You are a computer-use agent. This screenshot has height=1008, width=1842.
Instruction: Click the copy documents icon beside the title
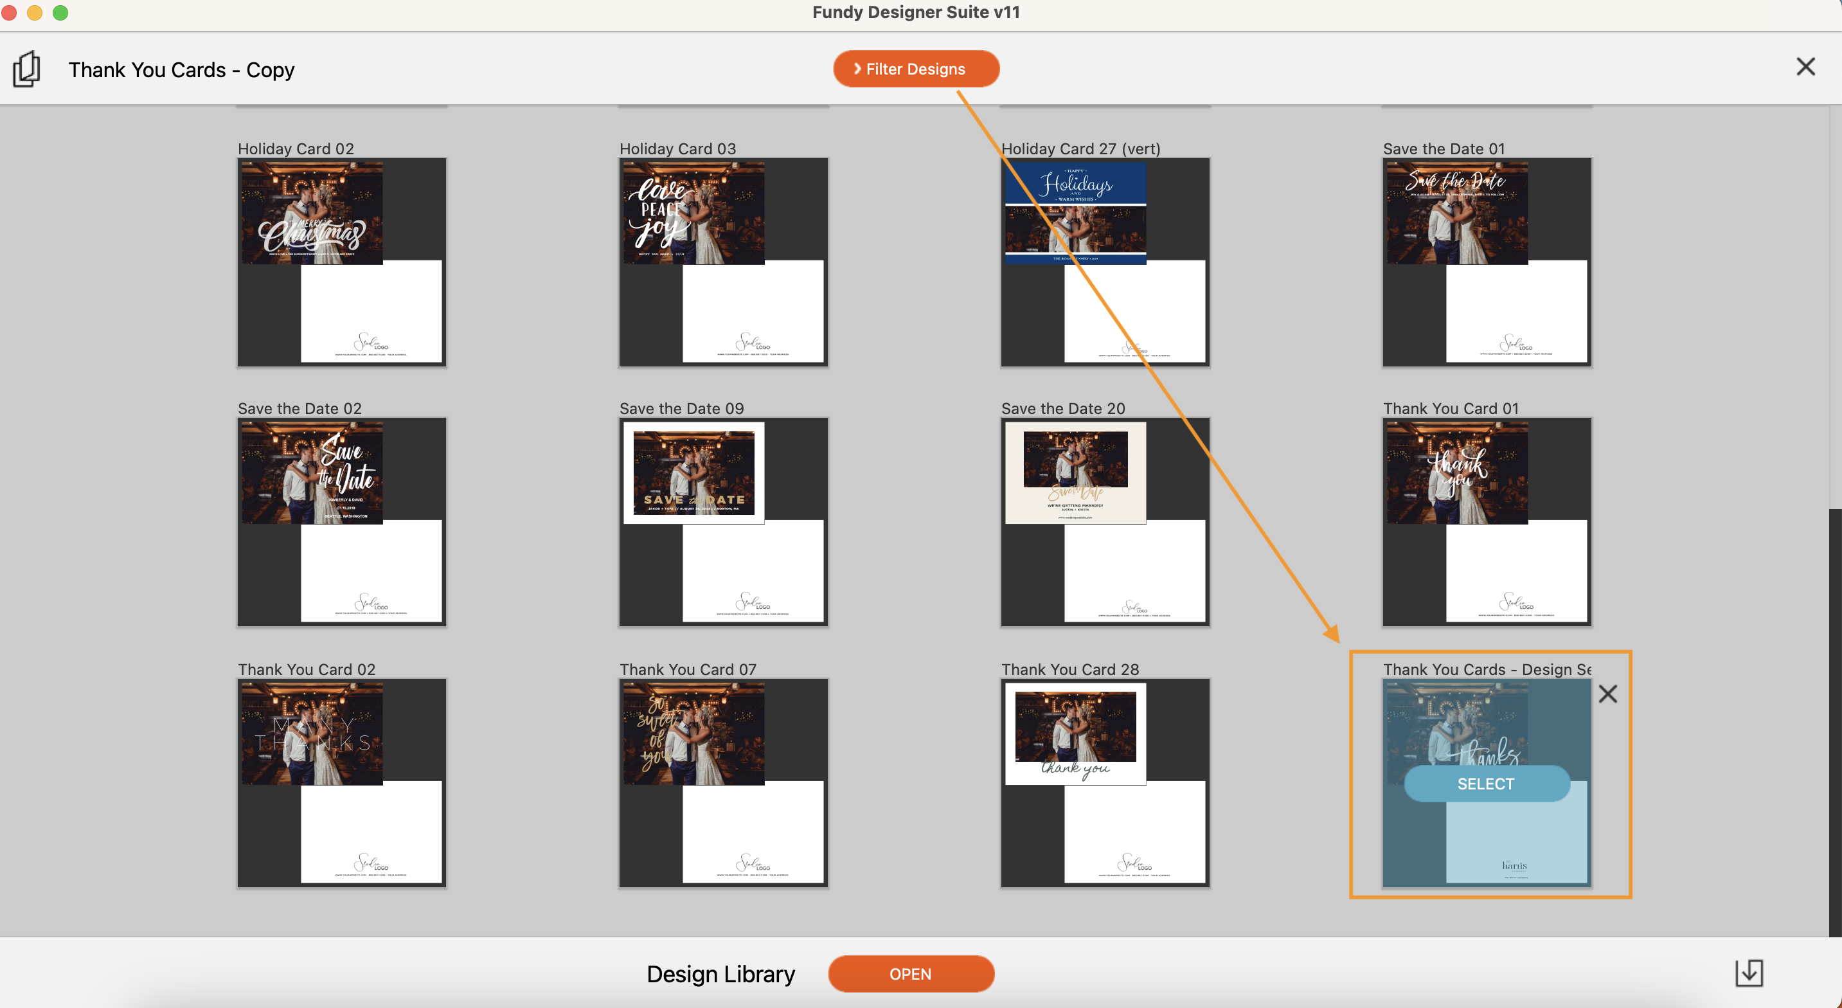(x=26, y=69)
